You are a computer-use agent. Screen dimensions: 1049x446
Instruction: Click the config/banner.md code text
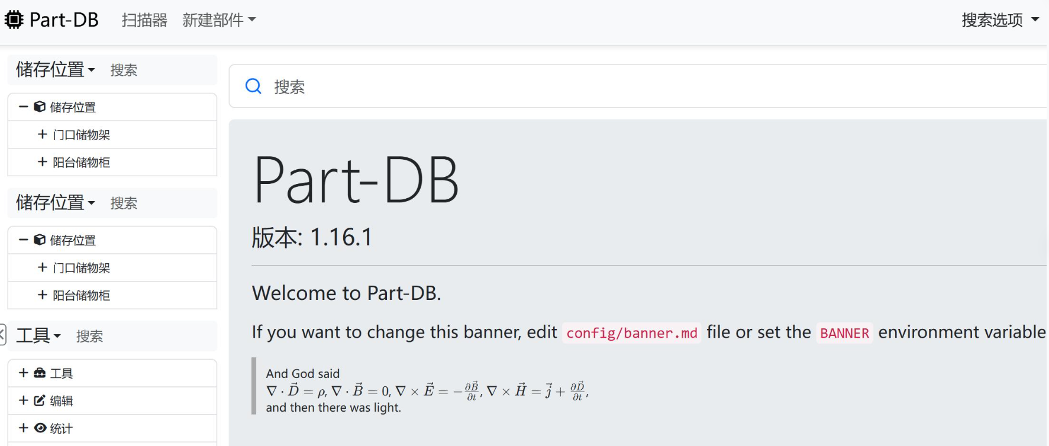pyautogui.click(x=632, y=333)
